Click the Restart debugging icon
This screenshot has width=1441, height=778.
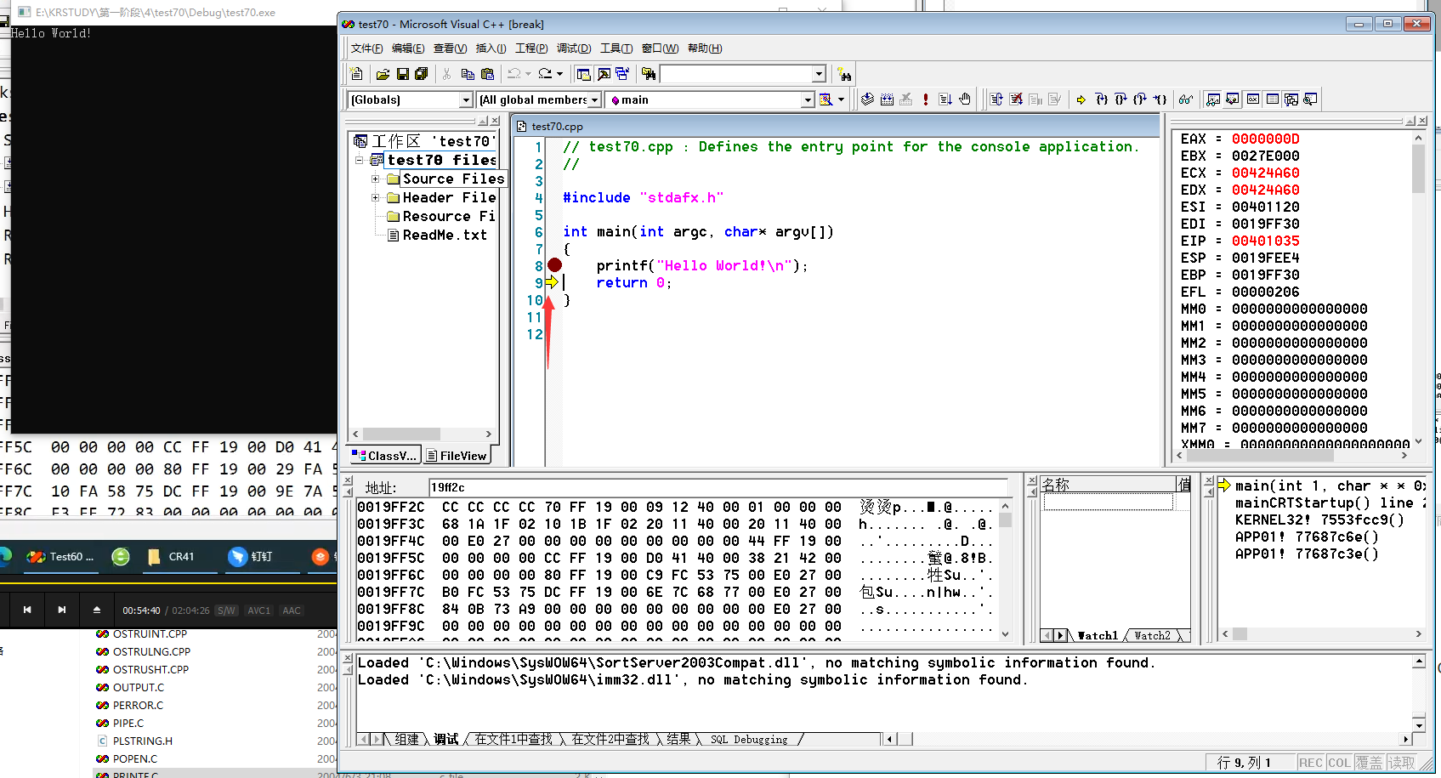point(996,99)
